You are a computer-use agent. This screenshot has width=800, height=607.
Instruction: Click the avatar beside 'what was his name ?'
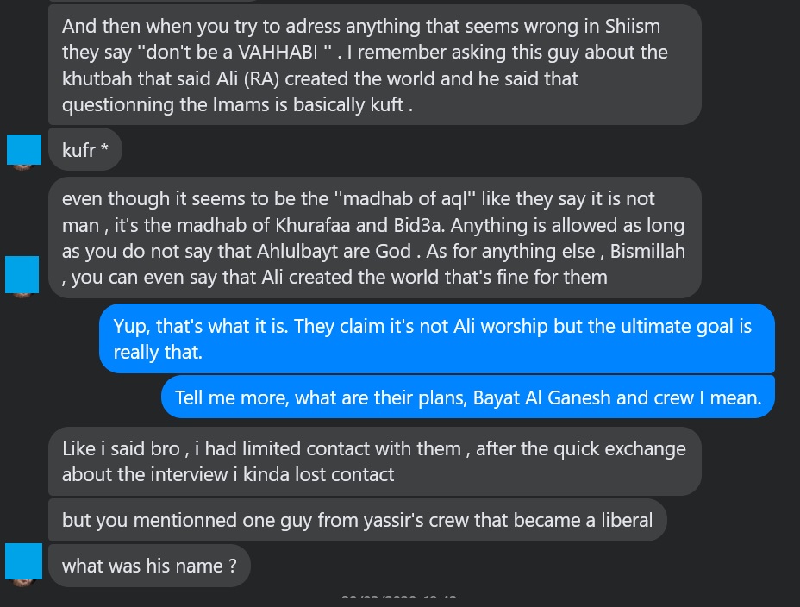tap(23, 562)
